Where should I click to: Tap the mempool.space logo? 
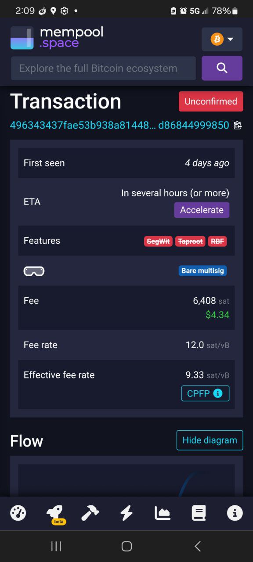(x=57, y=38)
